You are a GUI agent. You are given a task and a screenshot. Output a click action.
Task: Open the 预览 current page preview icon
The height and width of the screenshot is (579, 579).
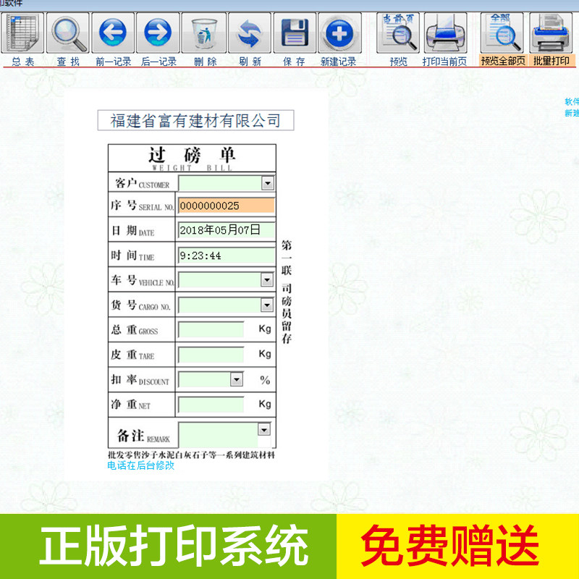coord(398,33)
